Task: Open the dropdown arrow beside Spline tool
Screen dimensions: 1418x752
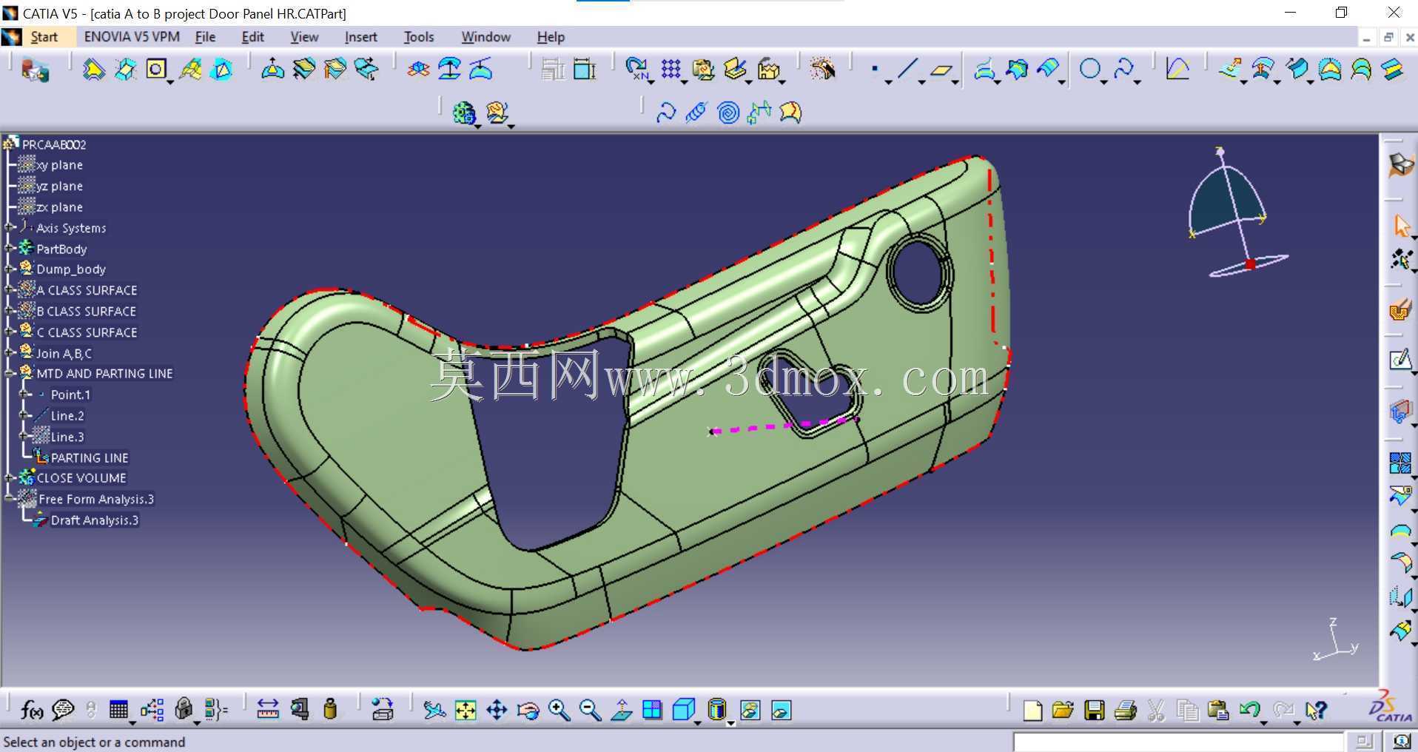Action: coord(1137,81)
